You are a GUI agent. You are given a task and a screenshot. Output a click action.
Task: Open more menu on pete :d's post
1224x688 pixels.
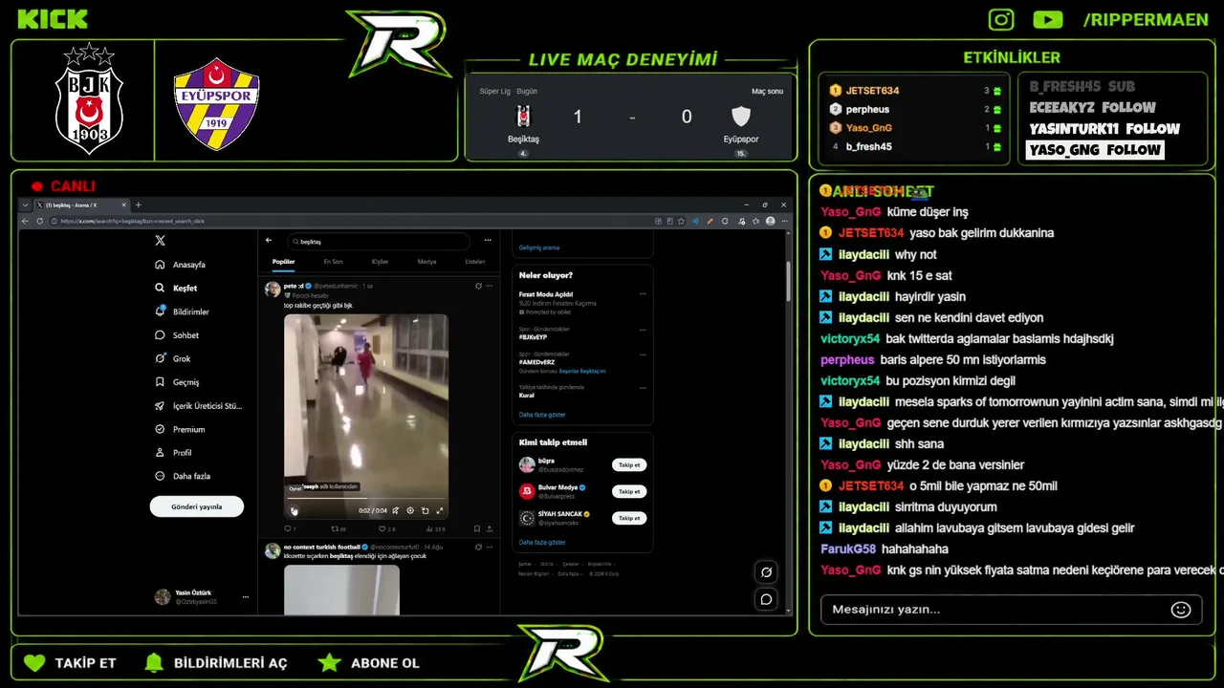490,285
